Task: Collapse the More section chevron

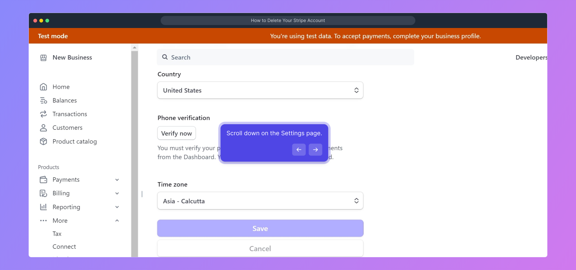Action: 117,220
